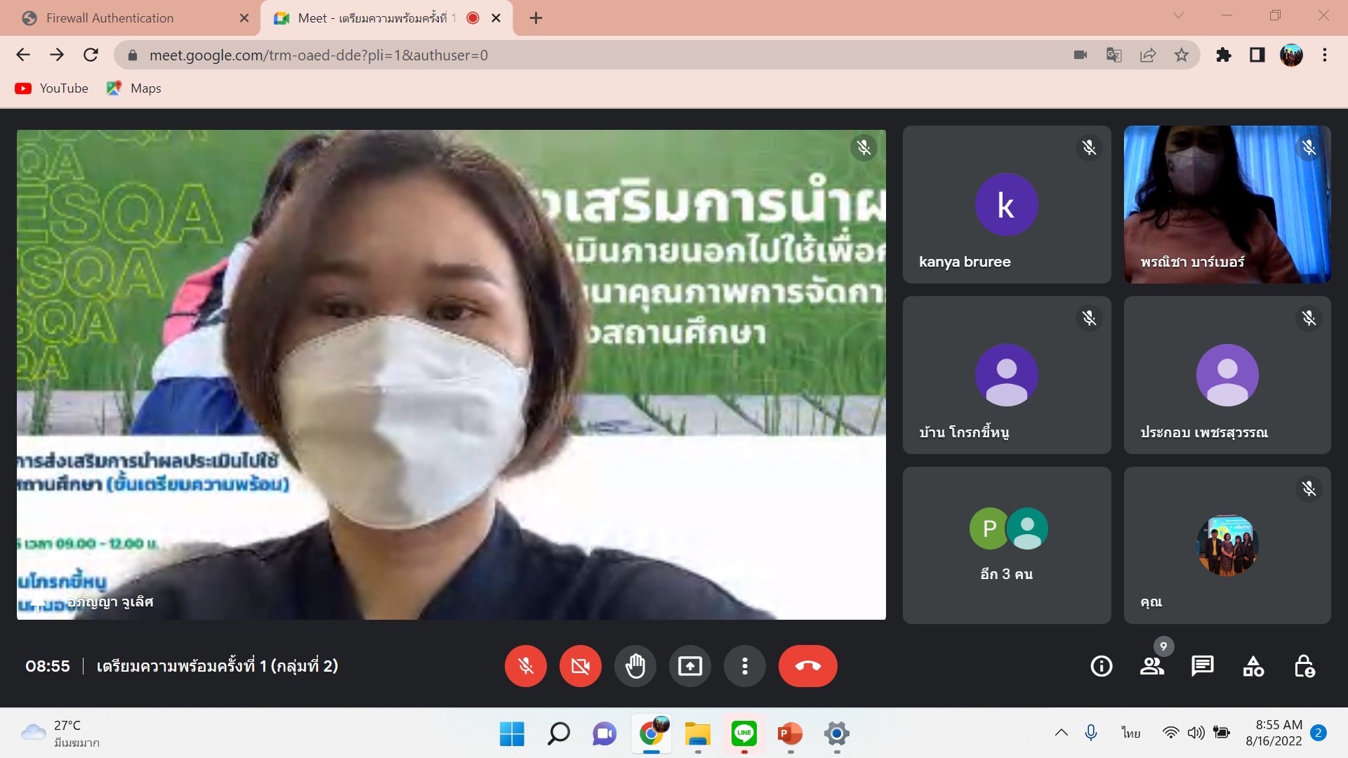Open meeting details info icon
Image resolution: width=1348 pixels, height=758 pixels.
click(1101, 665)
